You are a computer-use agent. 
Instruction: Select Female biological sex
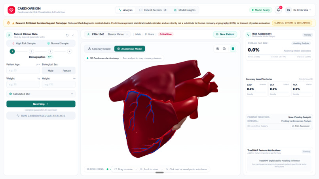coord(67,71)
